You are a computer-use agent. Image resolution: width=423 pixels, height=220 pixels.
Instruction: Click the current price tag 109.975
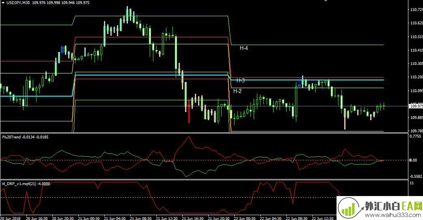(x=416, y=106)
